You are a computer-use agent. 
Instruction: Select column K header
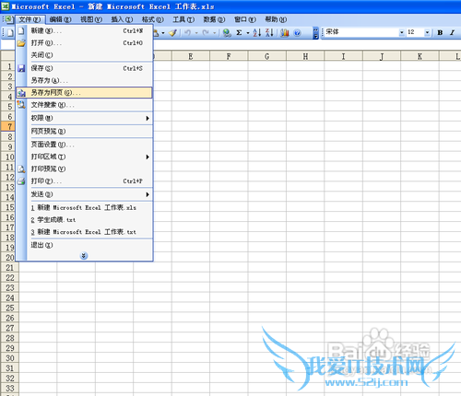pyautogui.click(x=420, y=56)
